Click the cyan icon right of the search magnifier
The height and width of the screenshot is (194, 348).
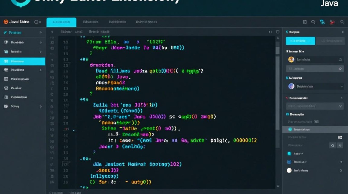pos(322,22)
